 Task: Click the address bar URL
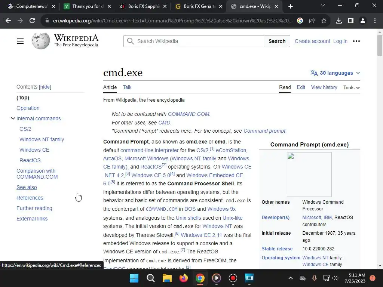[172, 21]
